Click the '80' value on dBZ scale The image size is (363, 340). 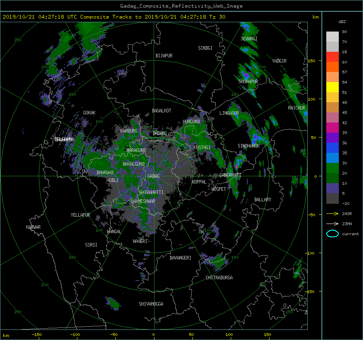[x=344, y=32]
